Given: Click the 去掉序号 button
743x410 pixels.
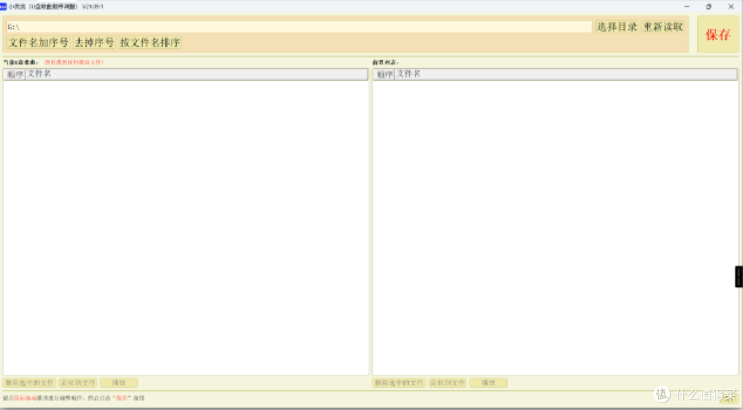Looking at the screenshot, I should pos(94,42).
